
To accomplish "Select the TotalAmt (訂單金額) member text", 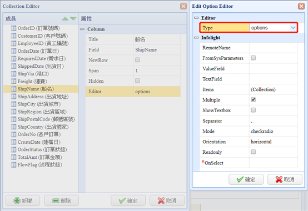I will coord(39,157).
